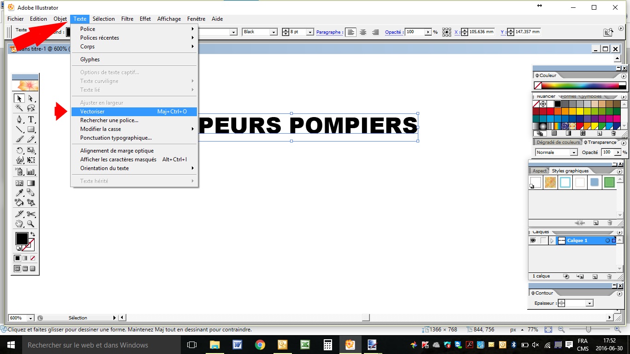Viewport: 630px width, 354px height.
Task: Delete layer using Calques panel trash icon
Action: click(x=609, y=276)
